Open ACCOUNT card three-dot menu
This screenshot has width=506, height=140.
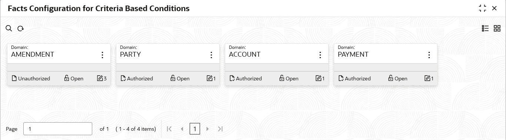tap(320, 55)
